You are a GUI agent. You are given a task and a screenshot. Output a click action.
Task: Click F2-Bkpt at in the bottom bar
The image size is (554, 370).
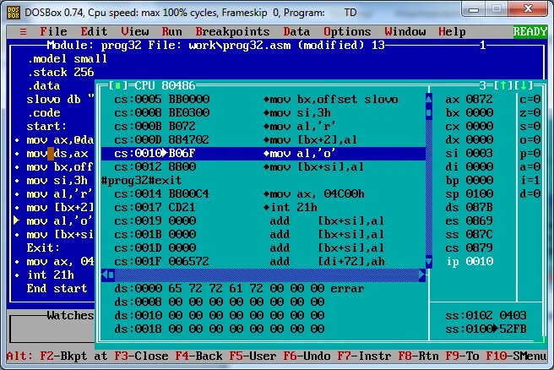coord(73,356)
